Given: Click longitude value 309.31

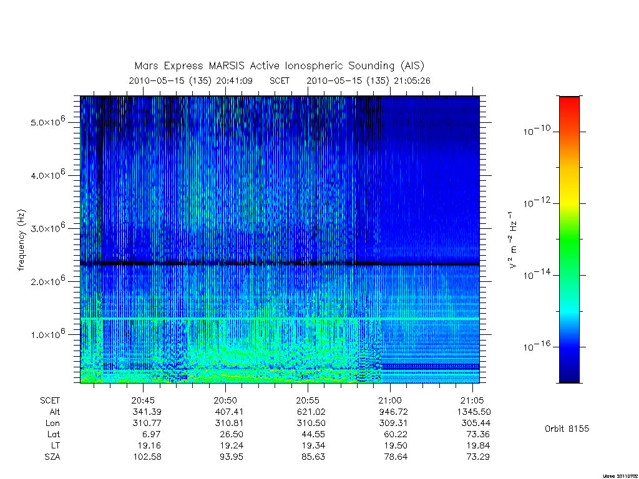Looking at the screenshot, I should pyautogui.click(x=394, y=423).
